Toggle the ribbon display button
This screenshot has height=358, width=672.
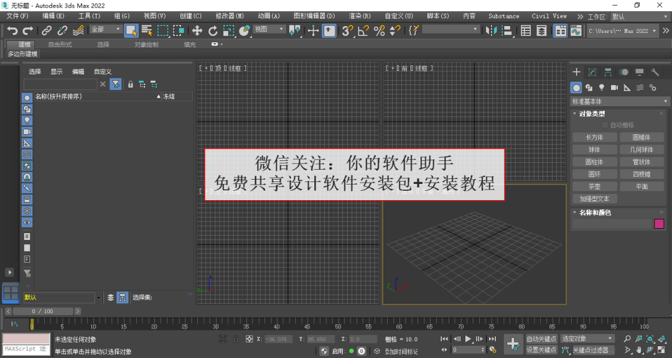pos(560,30)
